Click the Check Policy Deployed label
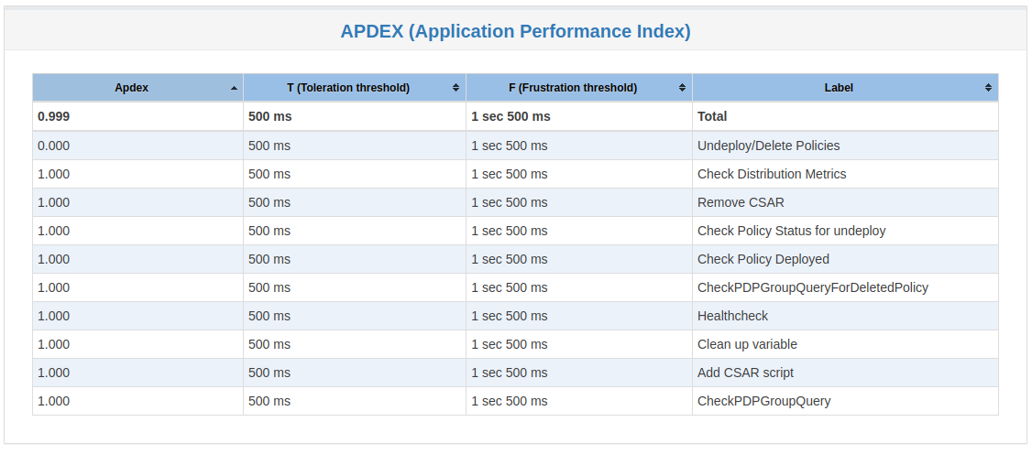The height and width of the screenshot is (465, 1032). [x=763, y=259]
